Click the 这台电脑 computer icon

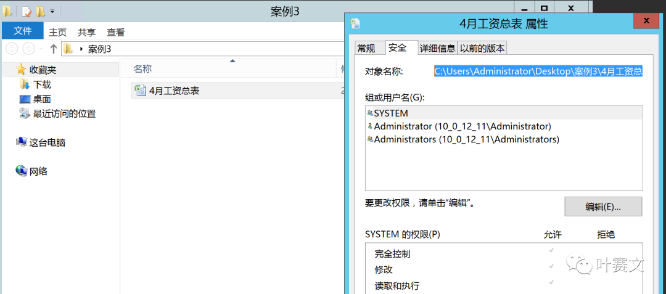coord(21,142)
